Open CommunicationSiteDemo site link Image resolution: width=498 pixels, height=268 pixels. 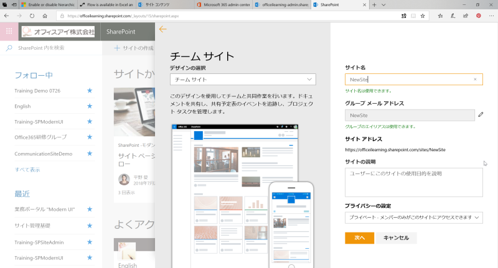[43, 154]
